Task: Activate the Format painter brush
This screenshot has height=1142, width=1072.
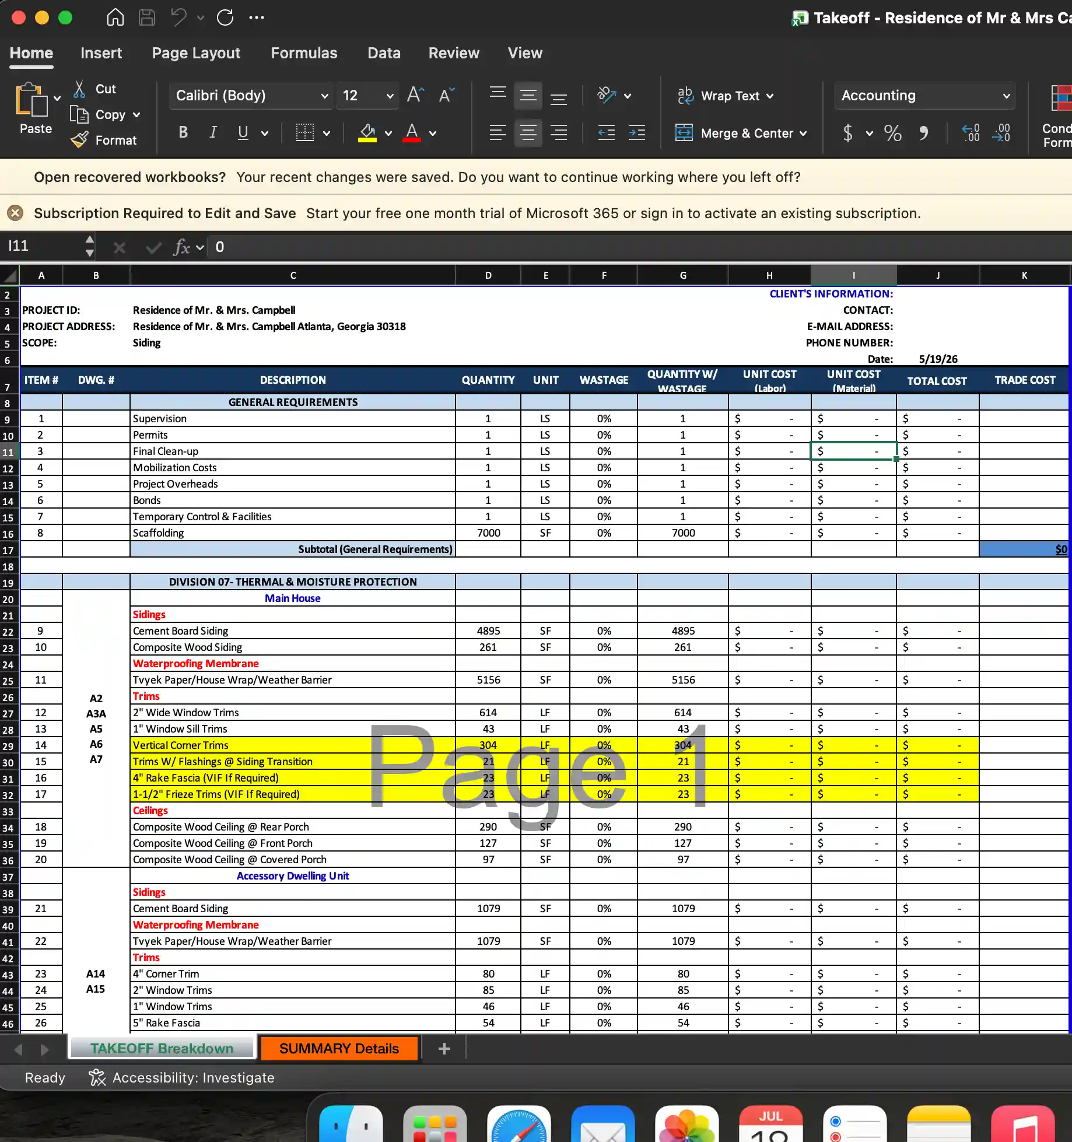Action: pos(104,140)
